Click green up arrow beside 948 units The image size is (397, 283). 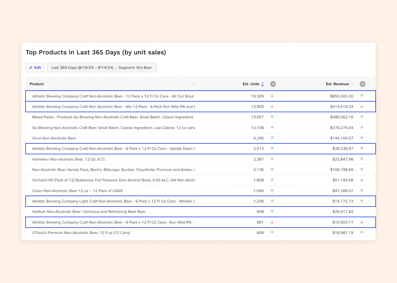272,211
